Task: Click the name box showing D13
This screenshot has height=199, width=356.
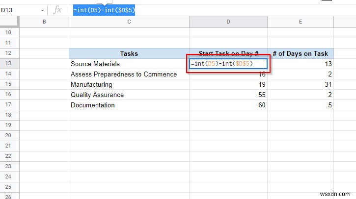Action: [x=20, y=10]
